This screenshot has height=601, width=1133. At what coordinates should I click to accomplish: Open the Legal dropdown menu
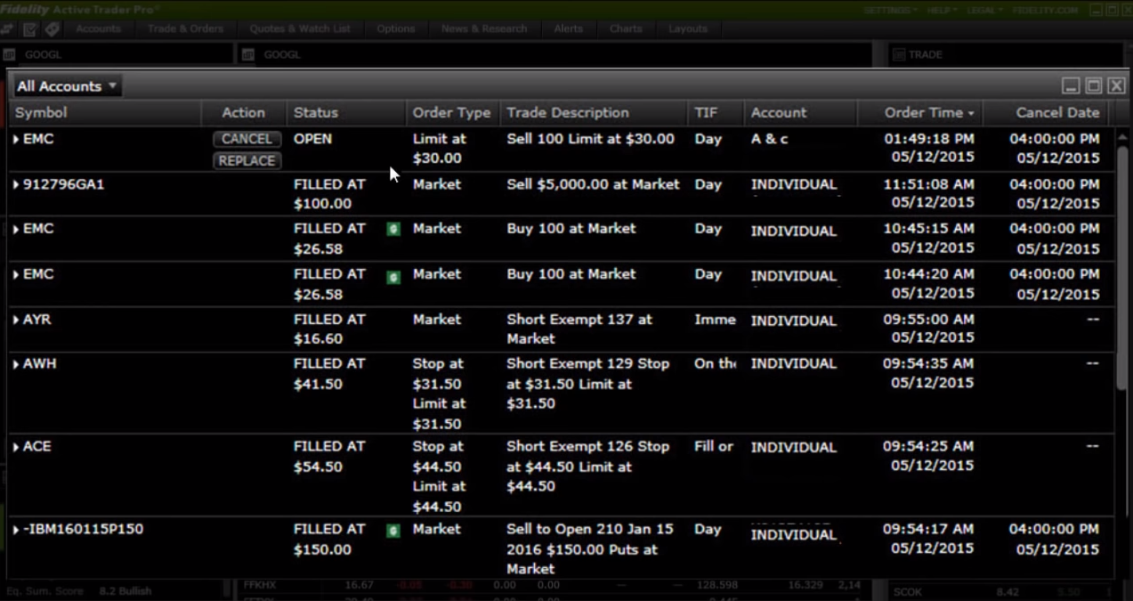pyautogui.click(x=984, y=10)
